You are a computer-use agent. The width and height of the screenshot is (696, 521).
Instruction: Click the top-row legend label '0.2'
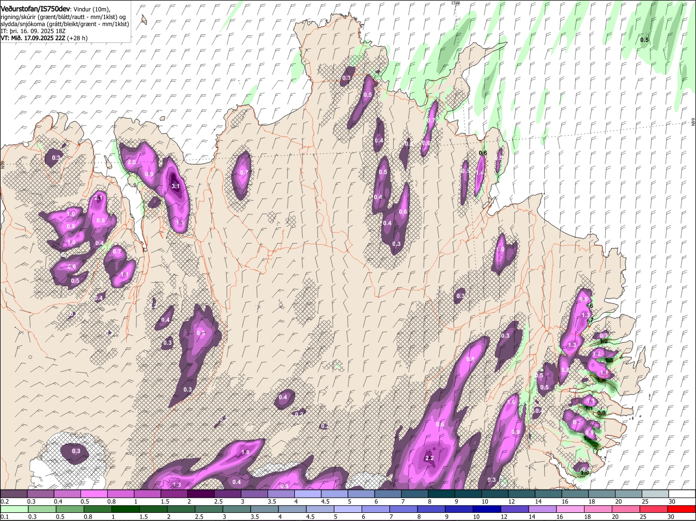click(x=4, y=501)
